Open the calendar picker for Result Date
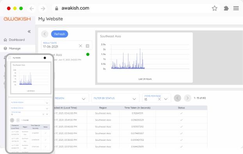 (88, 46)
